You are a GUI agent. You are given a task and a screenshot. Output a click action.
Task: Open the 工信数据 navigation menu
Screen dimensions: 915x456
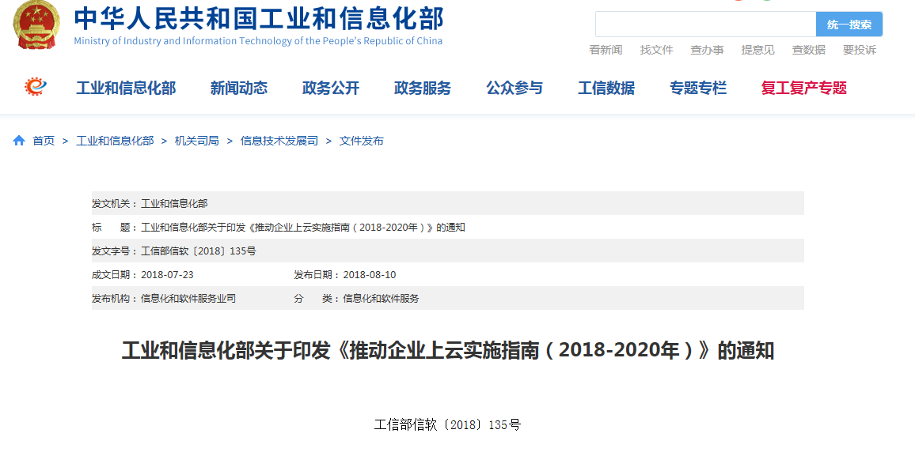click(606, 88)
